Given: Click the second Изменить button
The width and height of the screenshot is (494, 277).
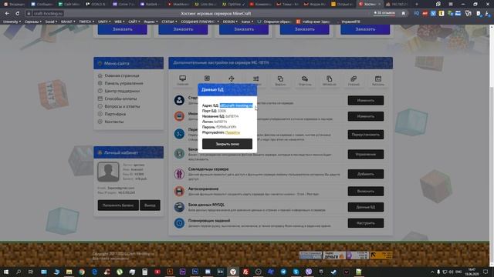Looking at the screenshot, I should [x=366, y=116].
